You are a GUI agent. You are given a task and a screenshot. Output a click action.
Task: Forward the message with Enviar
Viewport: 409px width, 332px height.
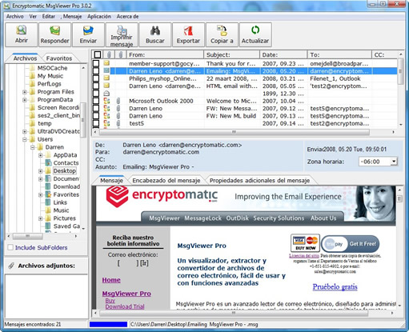pyautogui.click(x=88, y=35)
